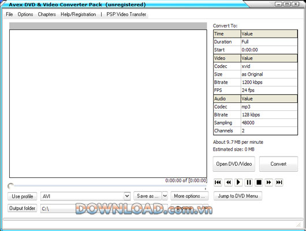Select the 128 kbps bitrate cell
The width and height of the screenshot is (306, 231).
[x=269, y=115]
